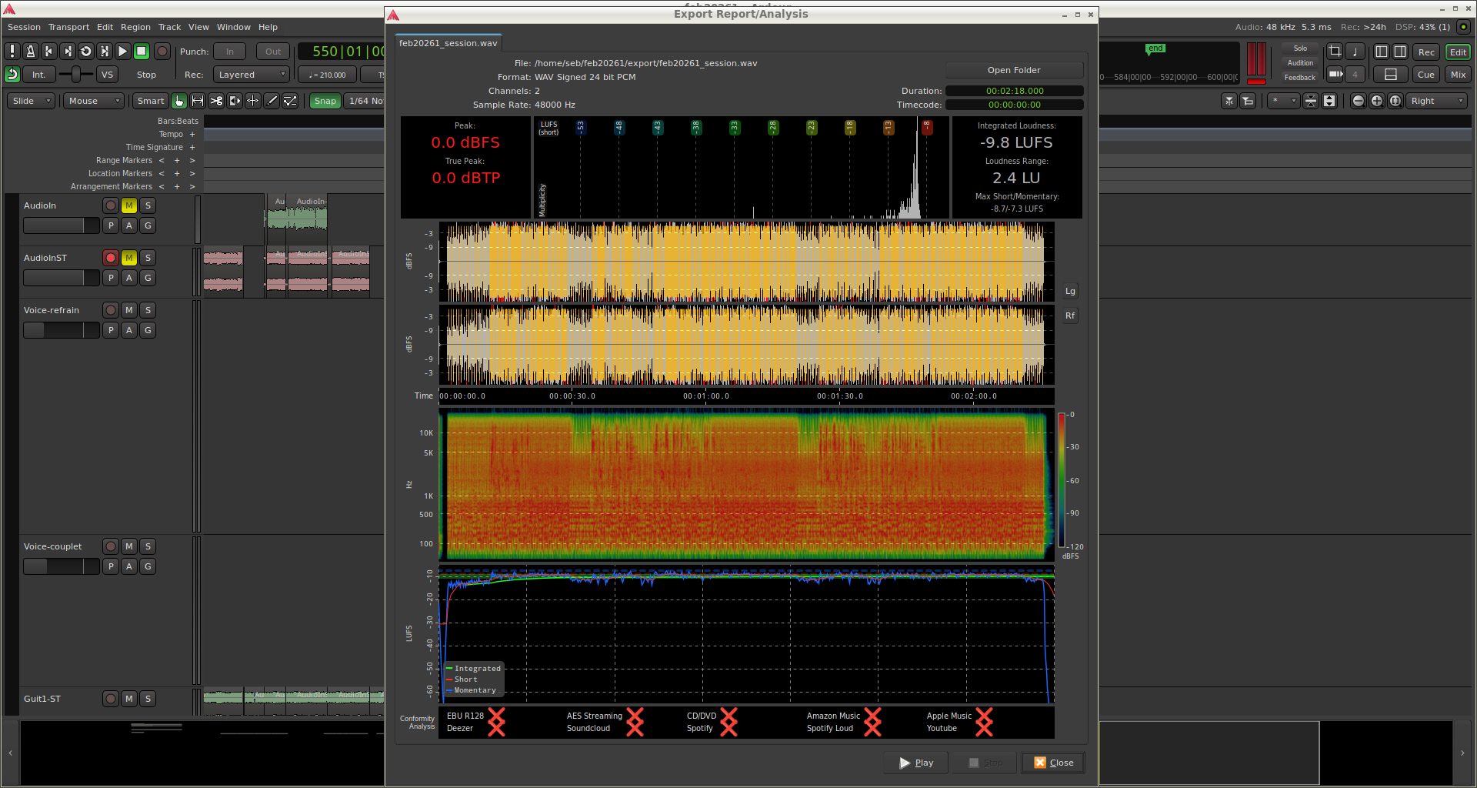
Task: Solo the Voice-refrain track
Action: (148, 310)
